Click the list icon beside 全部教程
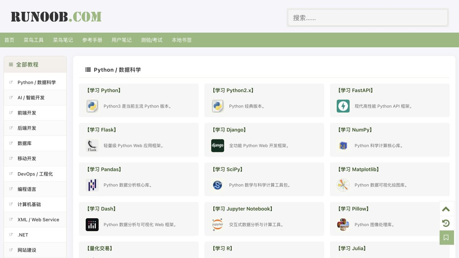Screen dimensions: 459x258 [x=11, y=64]
